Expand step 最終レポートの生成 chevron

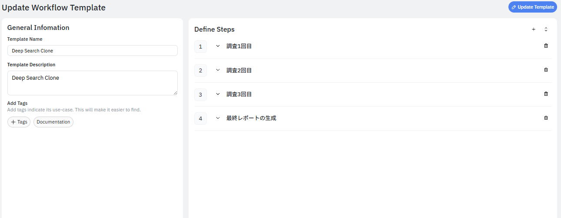click(218, 118)
